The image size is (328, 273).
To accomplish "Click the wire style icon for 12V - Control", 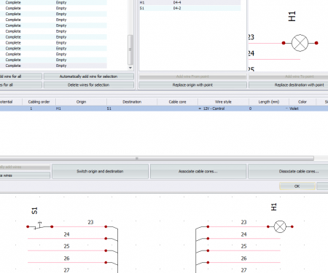I will click(200, 108).
